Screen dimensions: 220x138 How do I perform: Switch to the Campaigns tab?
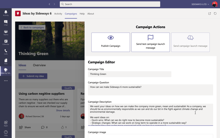[71, 14]
